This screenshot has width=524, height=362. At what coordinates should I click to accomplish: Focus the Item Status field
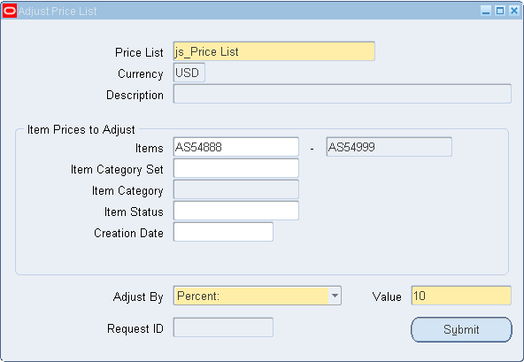236,211
